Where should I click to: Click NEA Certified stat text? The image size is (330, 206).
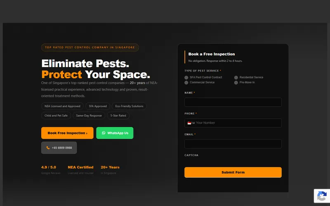tap(80, 167)
